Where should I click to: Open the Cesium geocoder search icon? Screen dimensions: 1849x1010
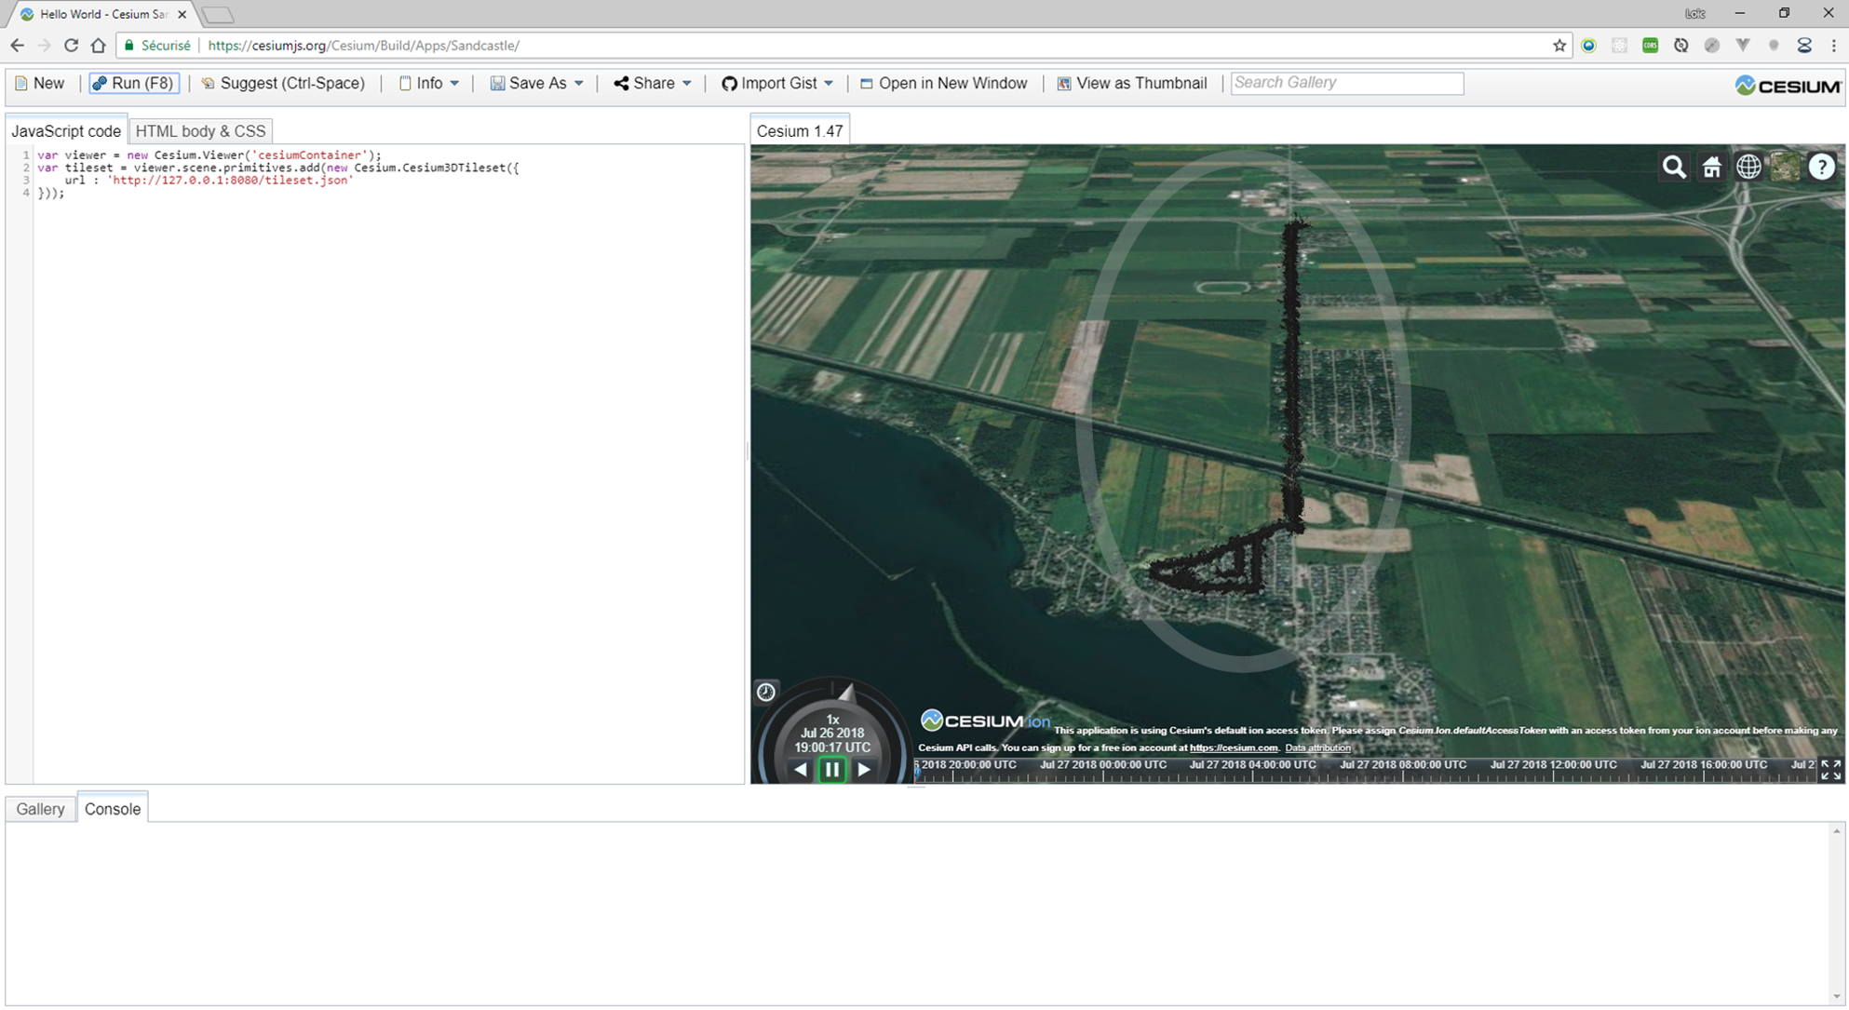coord(1674,168)
